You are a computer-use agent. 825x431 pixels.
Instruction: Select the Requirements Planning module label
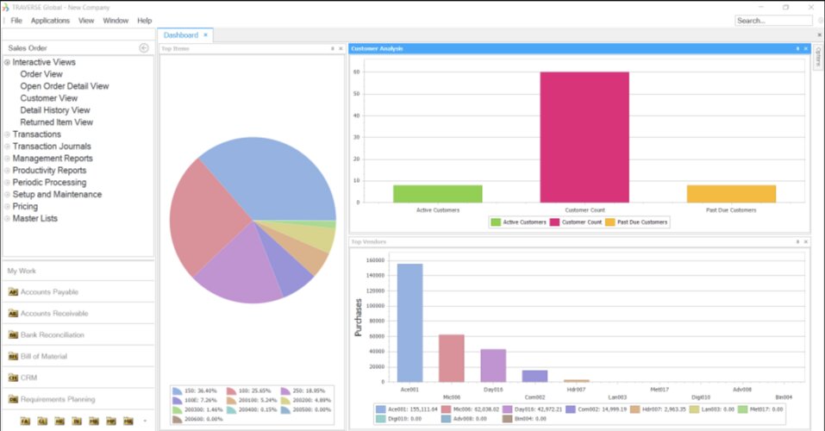58,399
